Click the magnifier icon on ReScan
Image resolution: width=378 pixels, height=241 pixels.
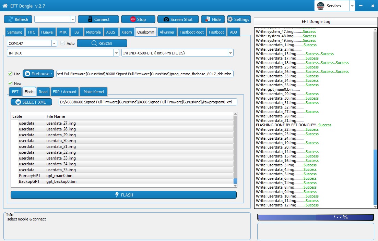[94, 43]
